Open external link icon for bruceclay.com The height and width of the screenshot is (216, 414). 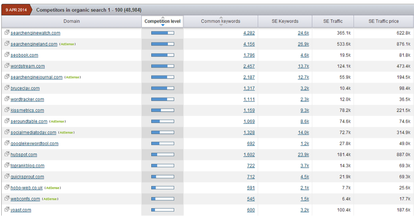pyautogui.click(x=7, y=88)
